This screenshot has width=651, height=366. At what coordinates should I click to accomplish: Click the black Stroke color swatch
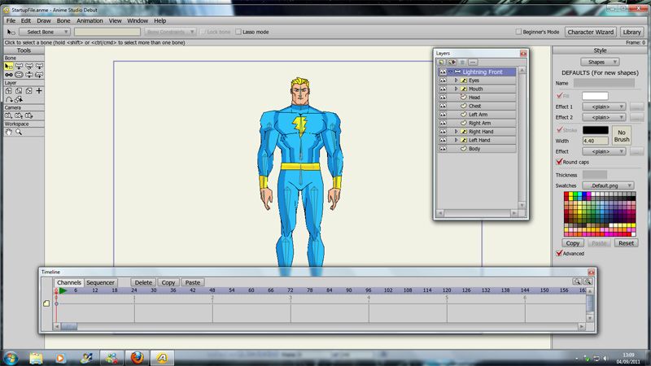click(595, 130)
